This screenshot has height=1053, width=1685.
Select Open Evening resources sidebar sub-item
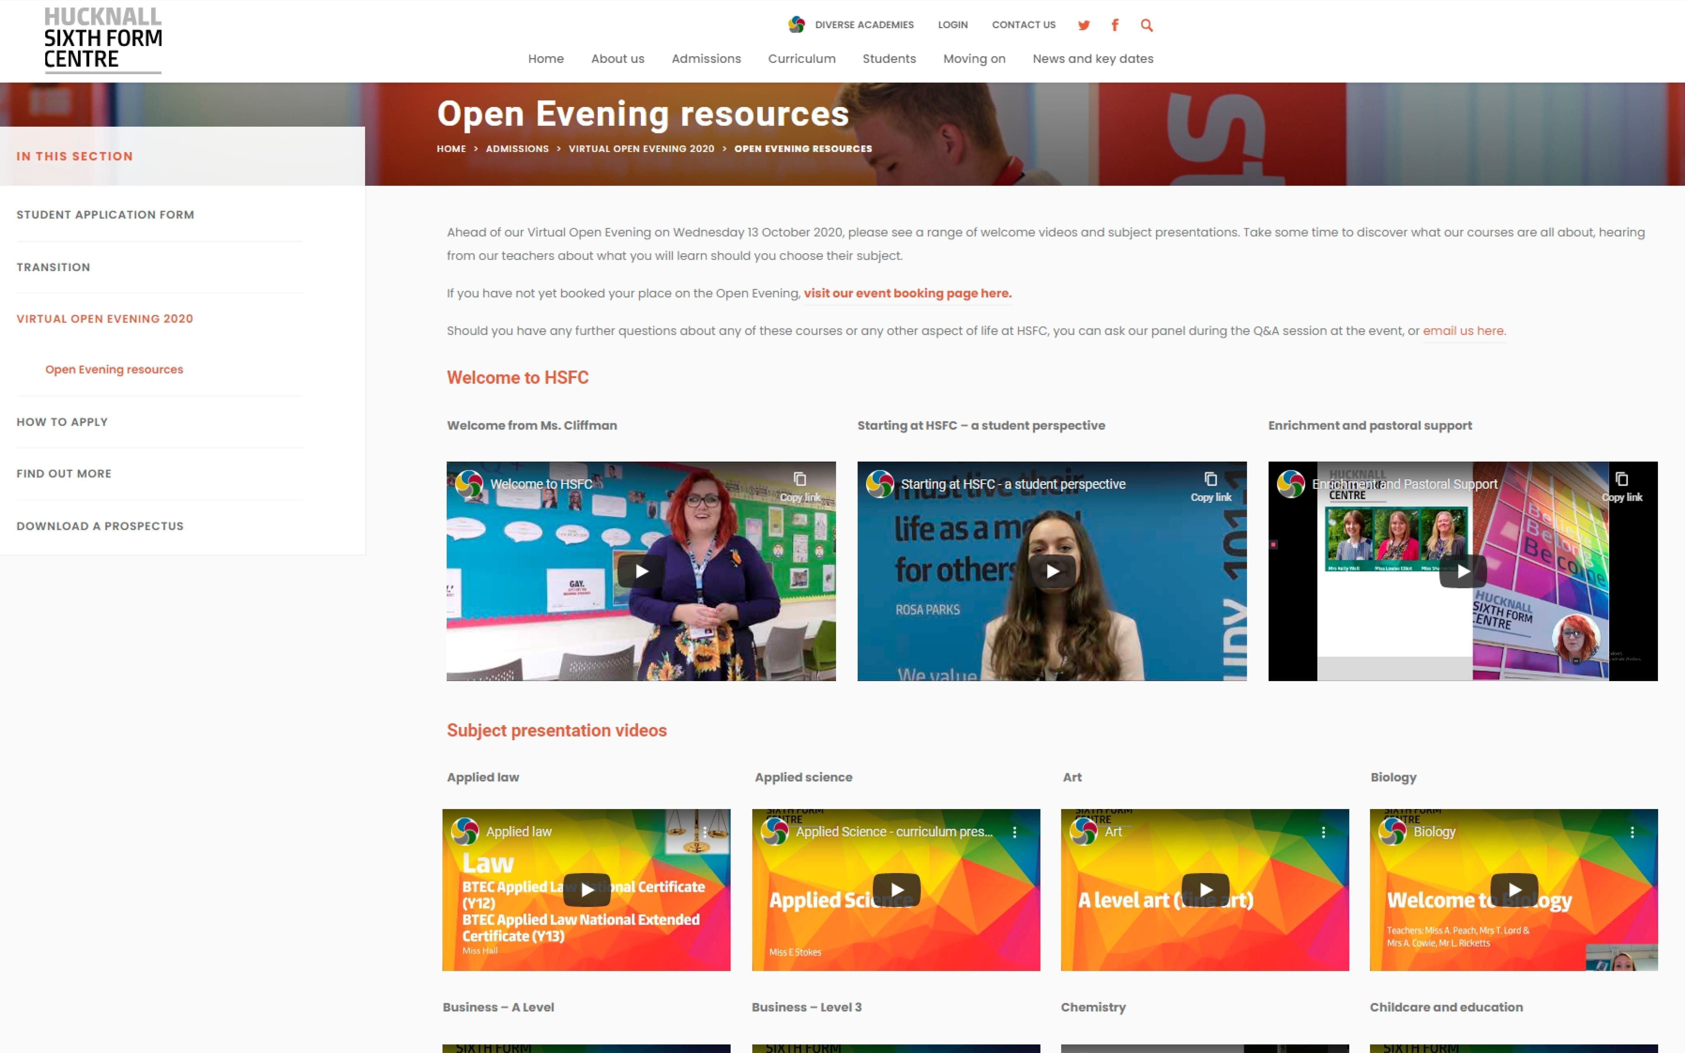click(114, 369)
